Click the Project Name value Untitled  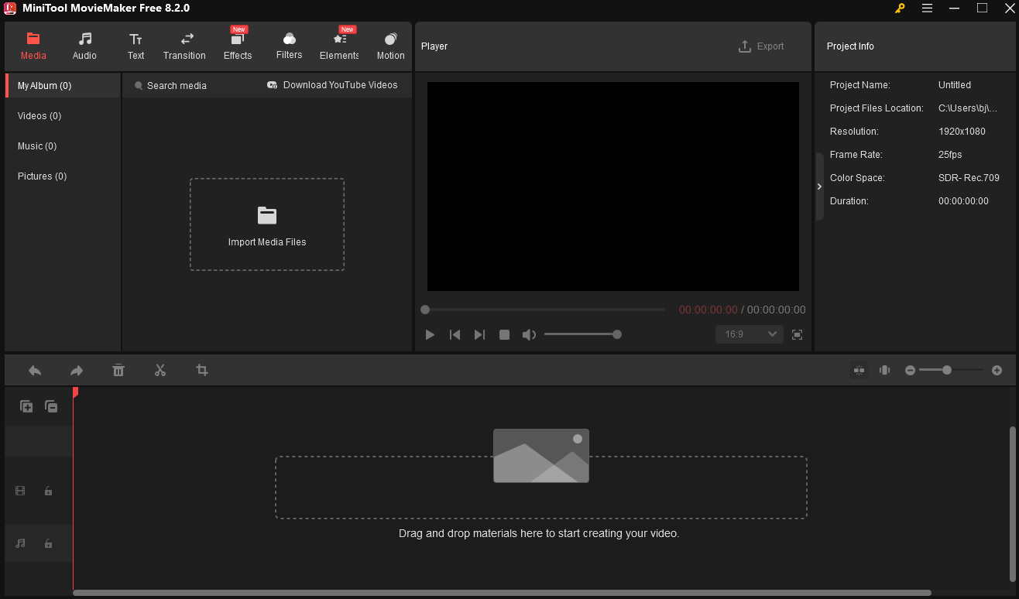955,85
